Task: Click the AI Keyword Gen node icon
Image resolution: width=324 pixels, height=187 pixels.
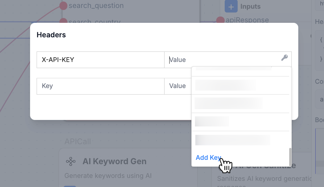Action: pyautogui.click(x=71, y=161)
